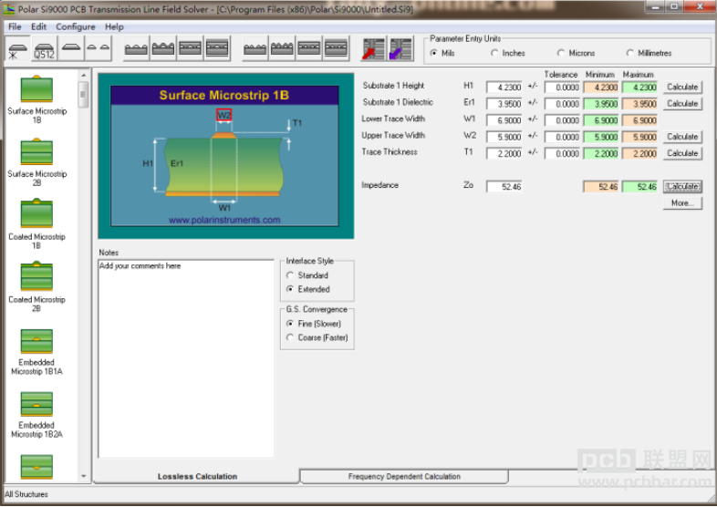Click in the Notes comments box
Viewport: 717px width, 507px height.
(186, 358)
